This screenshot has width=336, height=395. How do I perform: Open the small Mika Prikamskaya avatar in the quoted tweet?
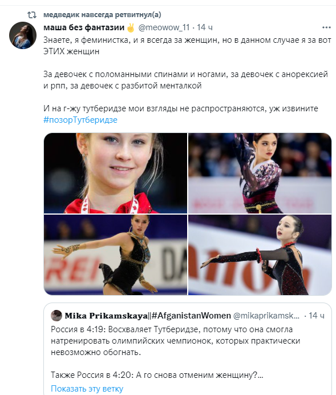[x=56, y=316]
